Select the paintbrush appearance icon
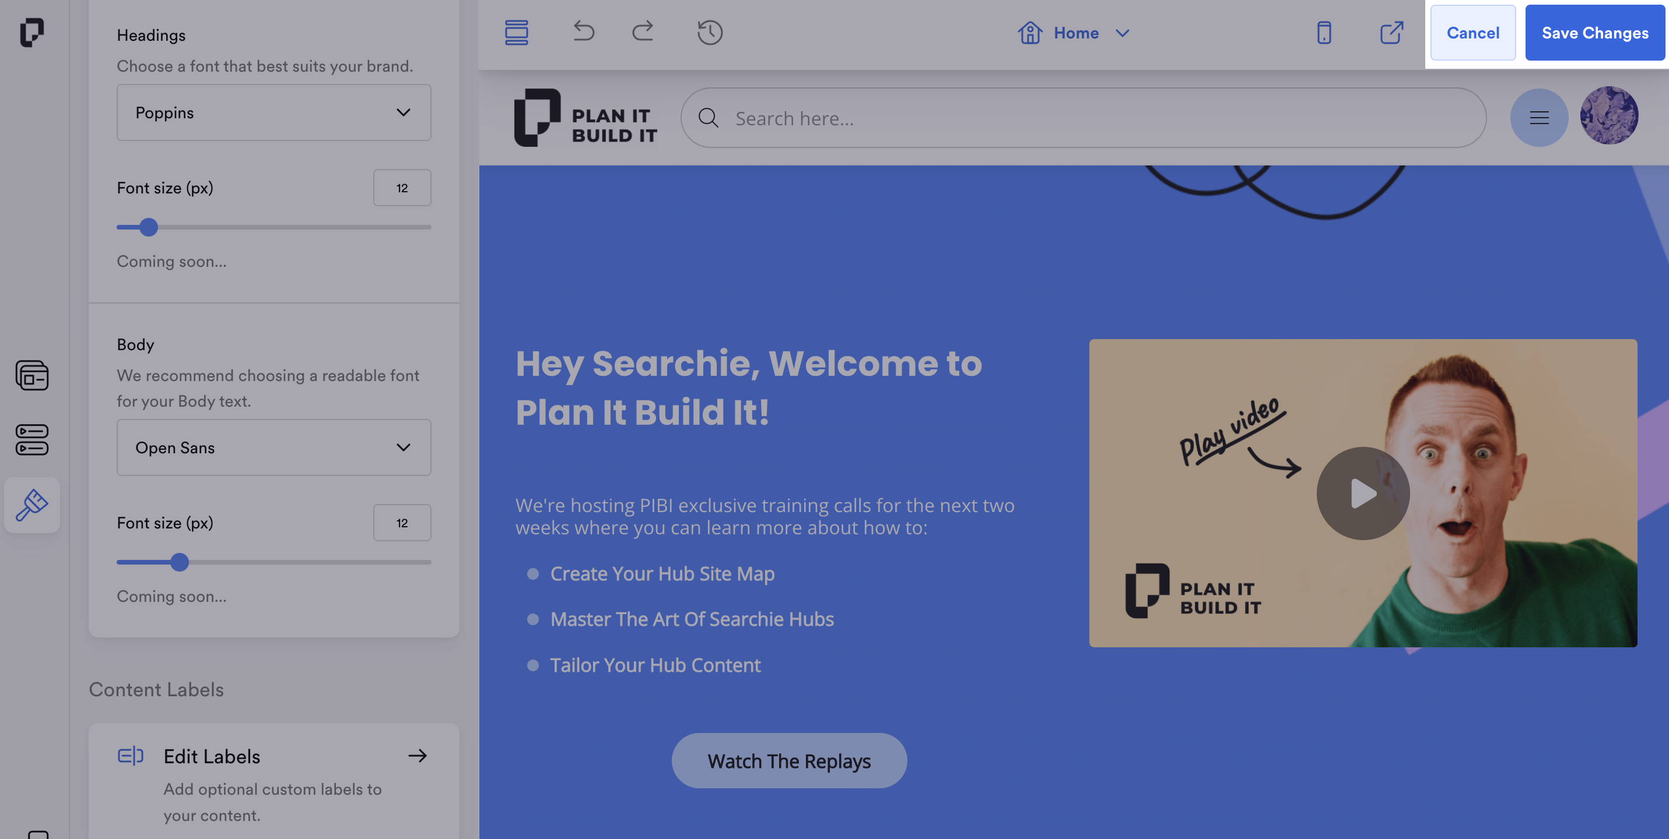The width and height of the screenshot is (1669, 839). (x=31, y=505)
